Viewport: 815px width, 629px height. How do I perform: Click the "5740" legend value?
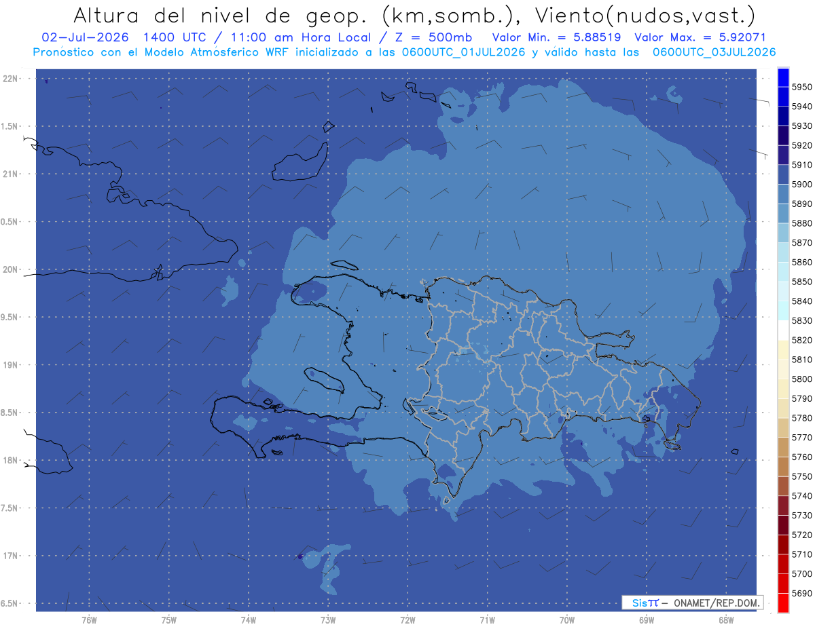click(801, 496)
